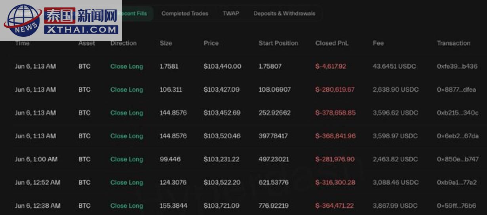Select the TWAP tab
Screen dimensions: 487x215
pos(231,13)
